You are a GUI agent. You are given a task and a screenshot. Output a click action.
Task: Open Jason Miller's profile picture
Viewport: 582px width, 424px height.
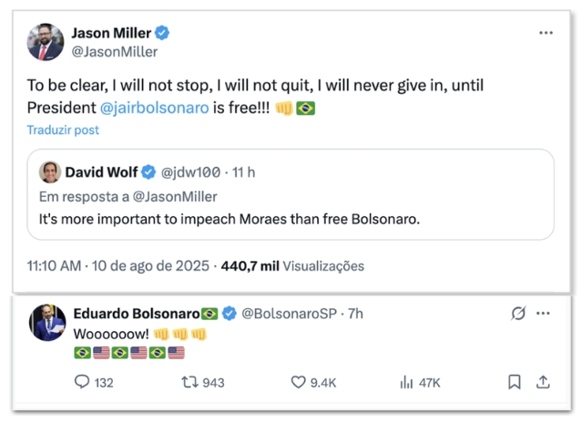(x=46, y=42)
